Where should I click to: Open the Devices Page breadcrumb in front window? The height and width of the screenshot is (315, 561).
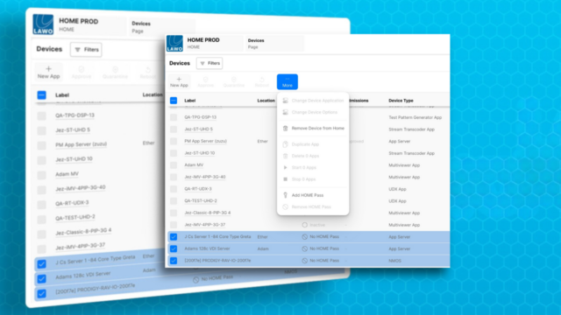(256, 44)
